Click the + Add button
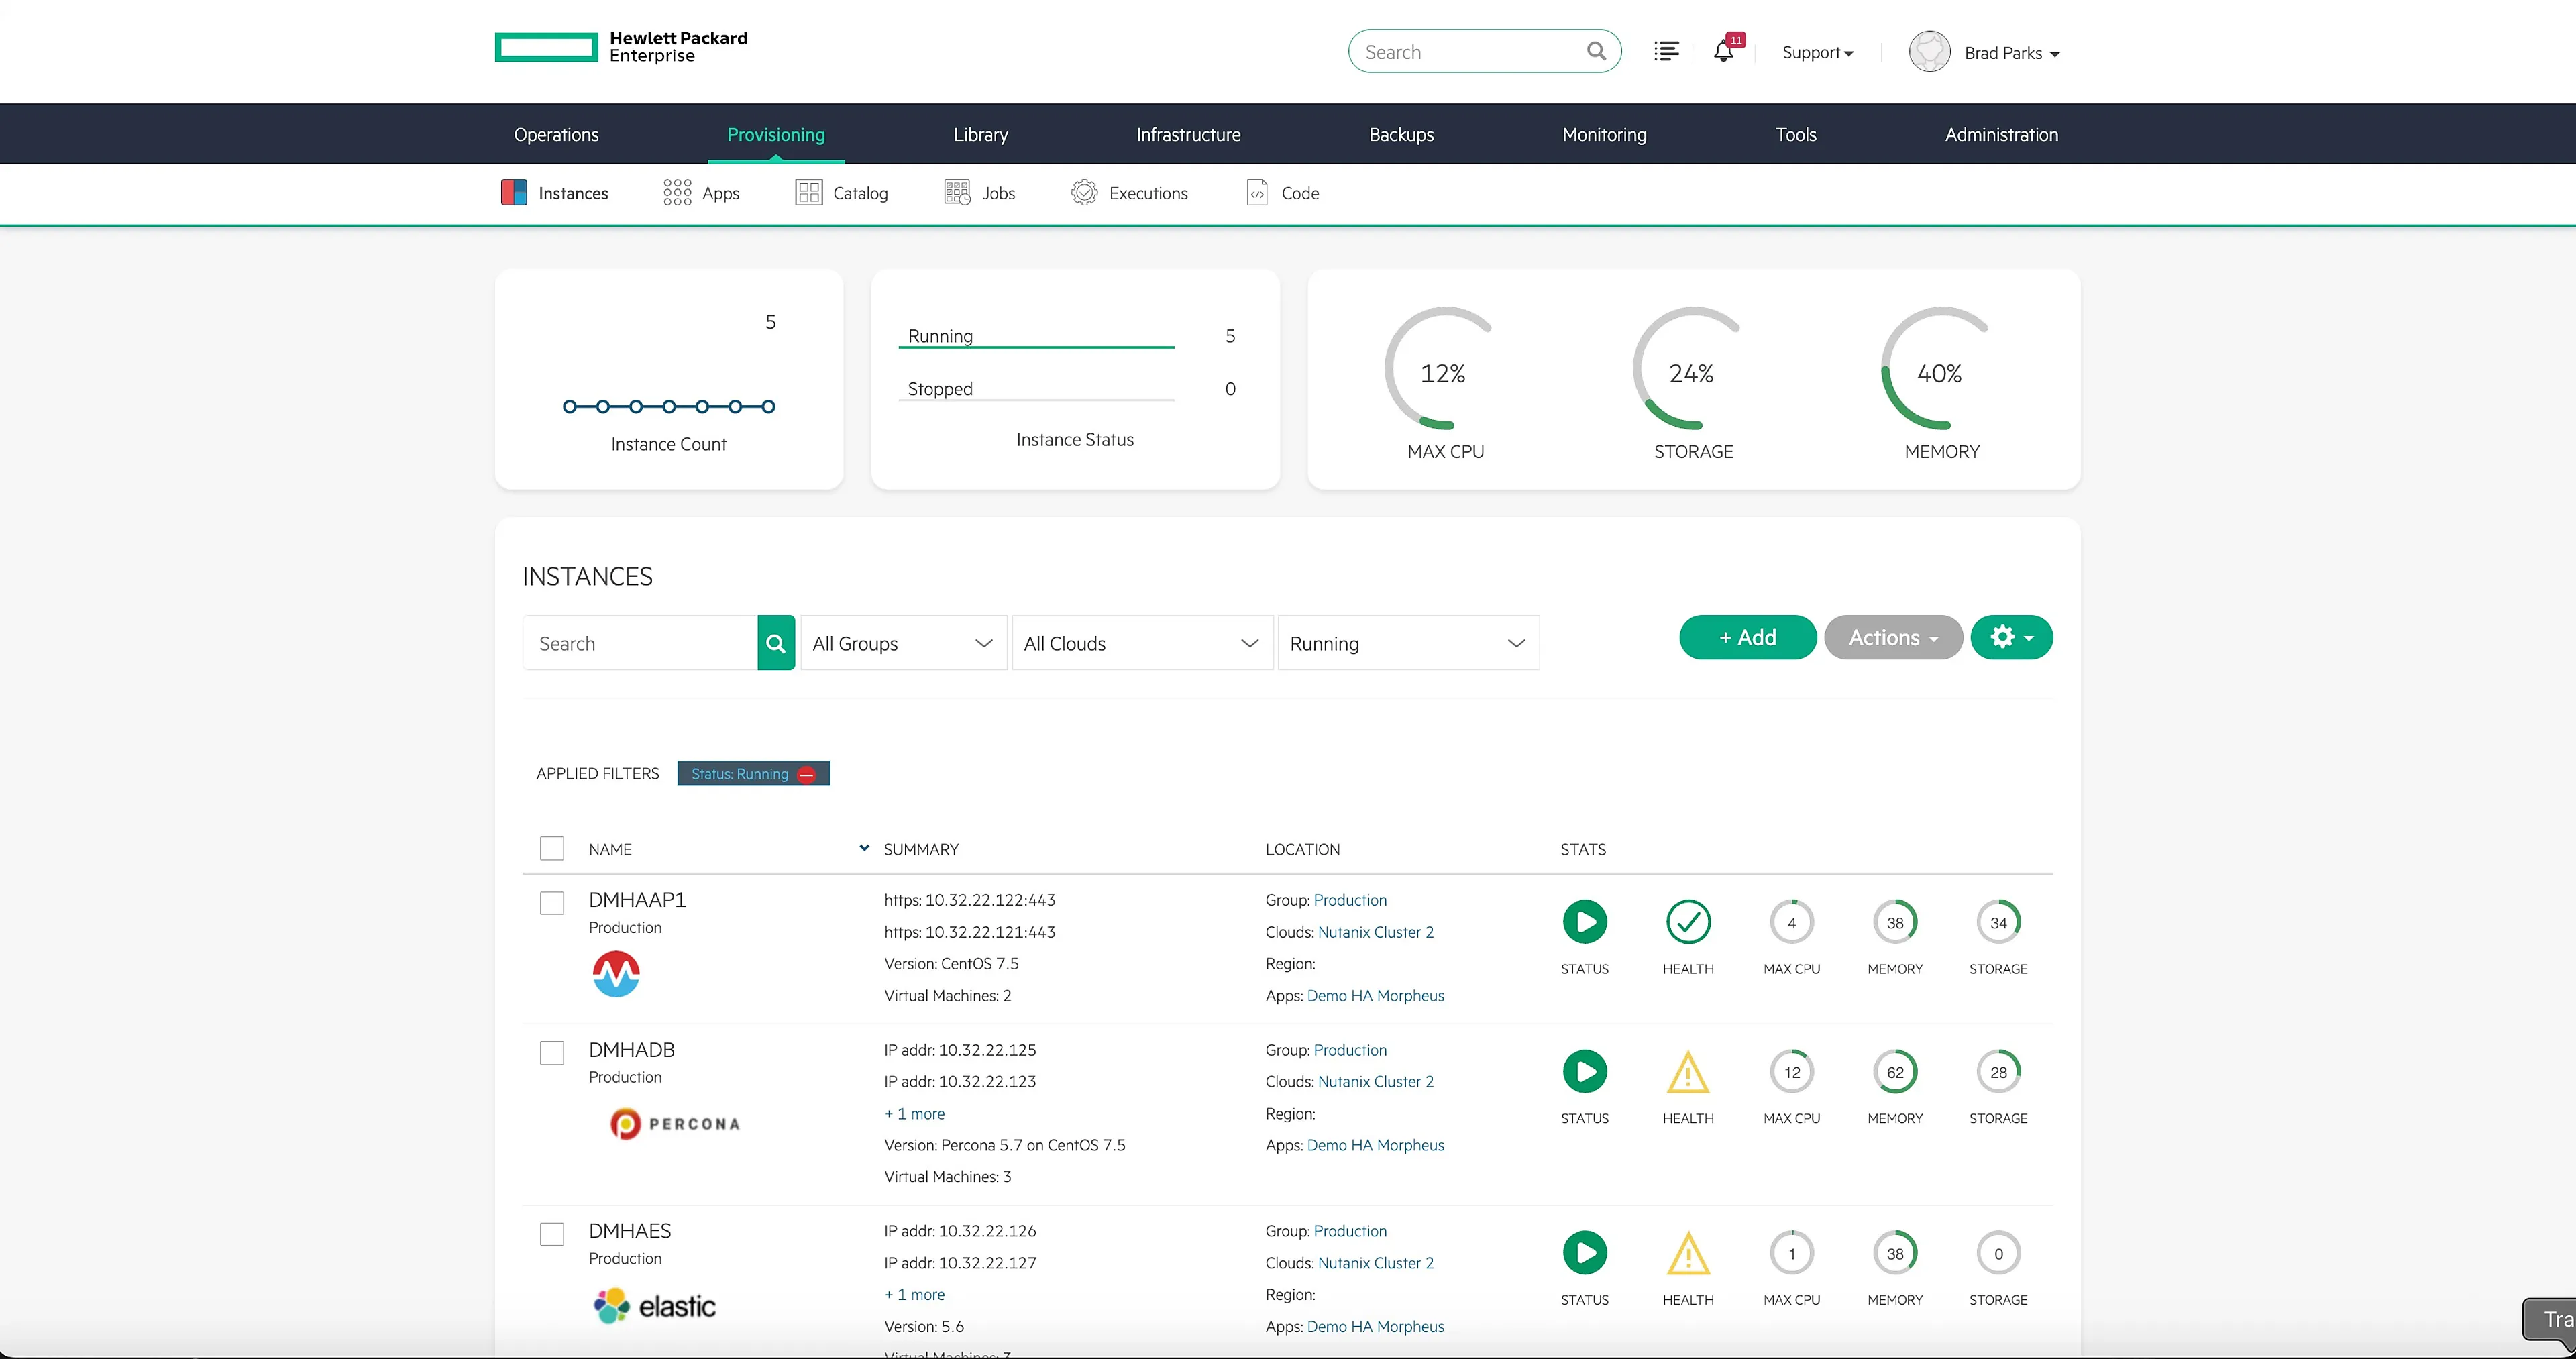 (1747, 637)
